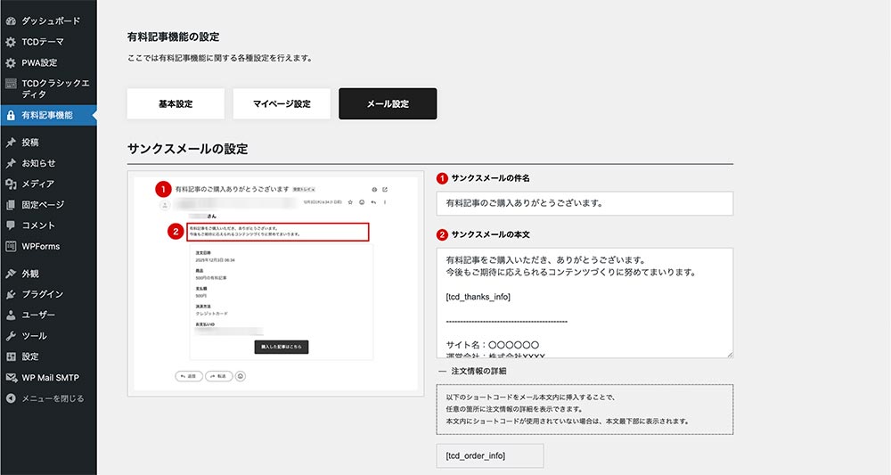Click the star icon in email preview

click(x=350, y=202)
